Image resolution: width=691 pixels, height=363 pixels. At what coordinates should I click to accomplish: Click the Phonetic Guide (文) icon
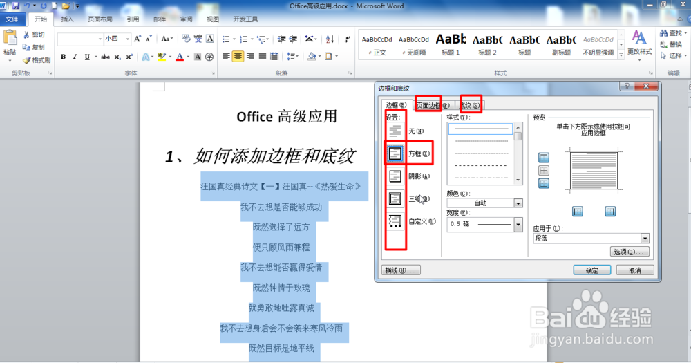pyautogui.click(x=198, y=39)
